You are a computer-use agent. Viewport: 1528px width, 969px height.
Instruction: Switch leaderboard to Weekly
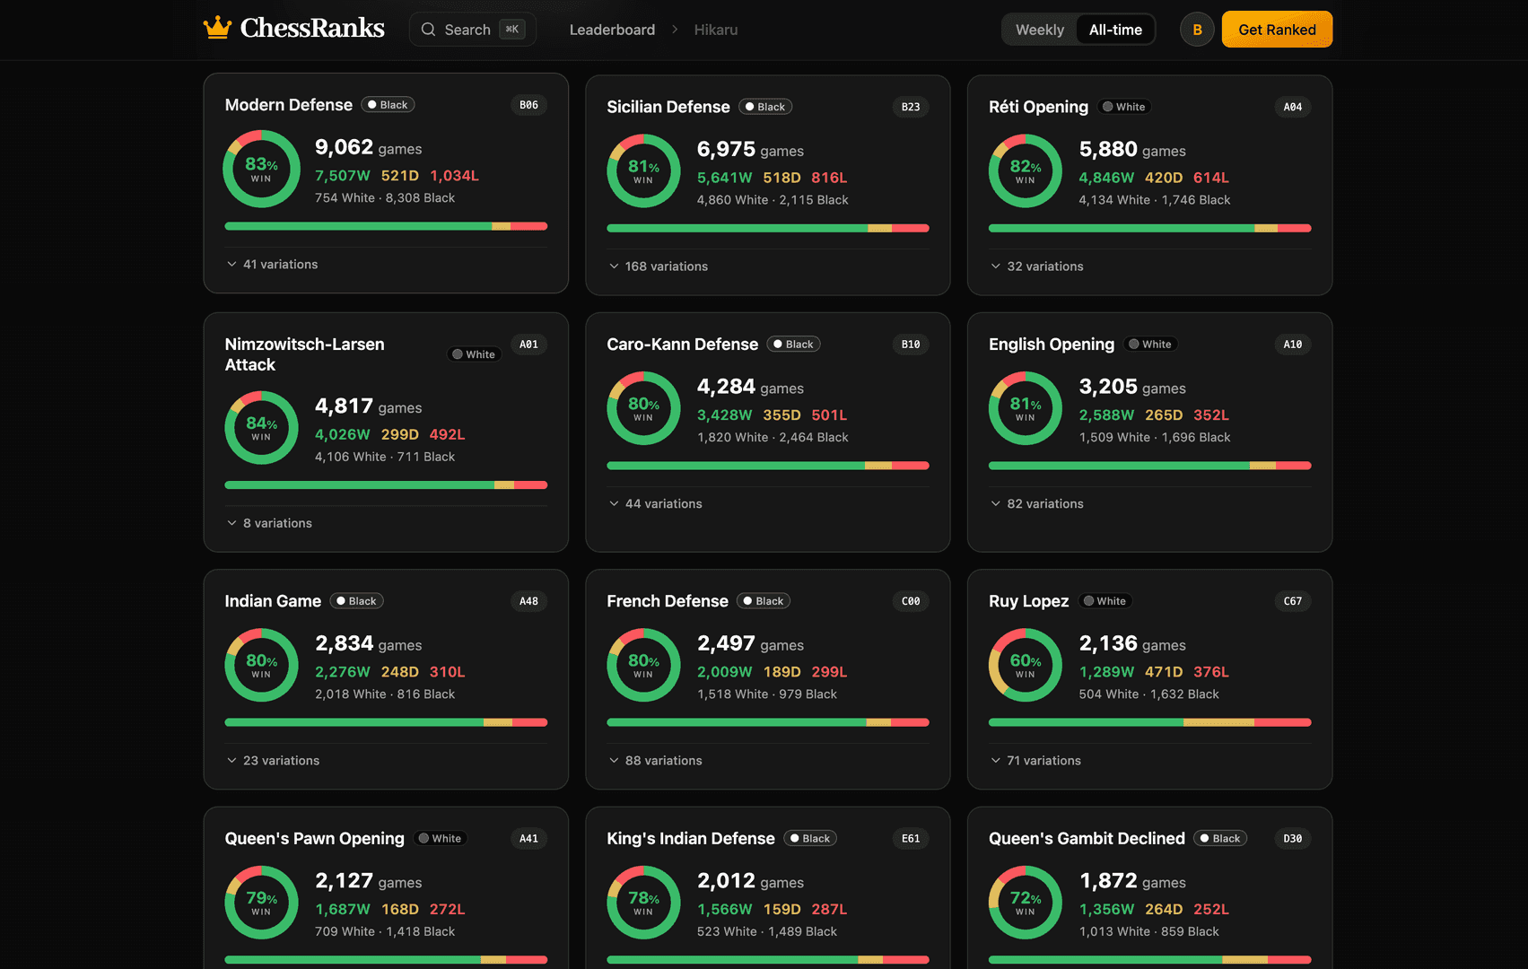tap(1040, 30)
